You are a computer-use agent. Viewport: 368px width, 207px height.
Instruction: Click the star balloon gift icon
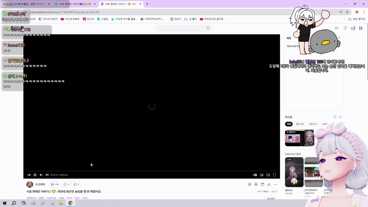point(250,185)
